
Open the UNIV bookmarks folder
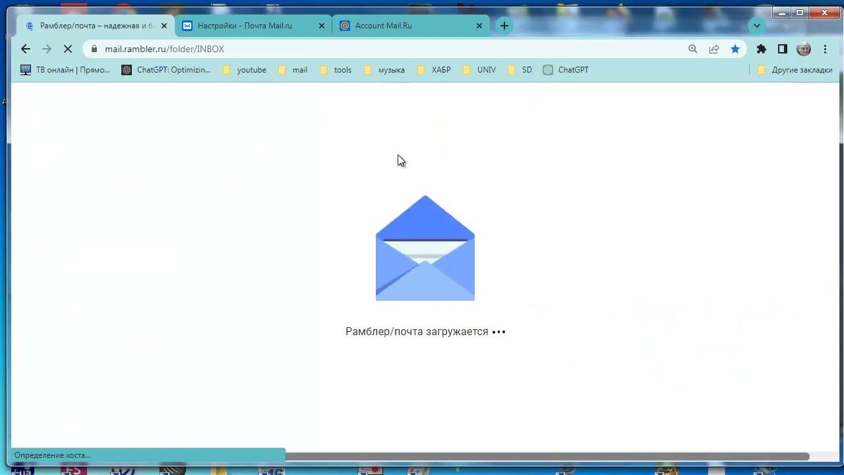pos(479,70)
